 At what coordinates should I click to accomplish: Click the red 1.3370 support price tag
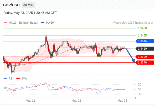(x=145, y=62)
